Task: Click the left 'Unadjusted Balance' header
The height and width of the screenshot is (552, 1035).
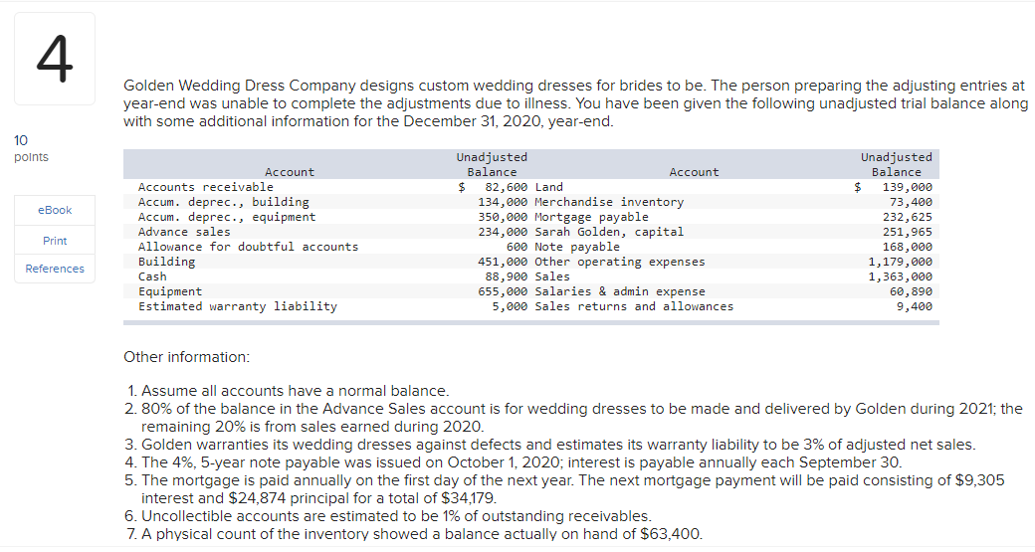Action: [492, 165]
